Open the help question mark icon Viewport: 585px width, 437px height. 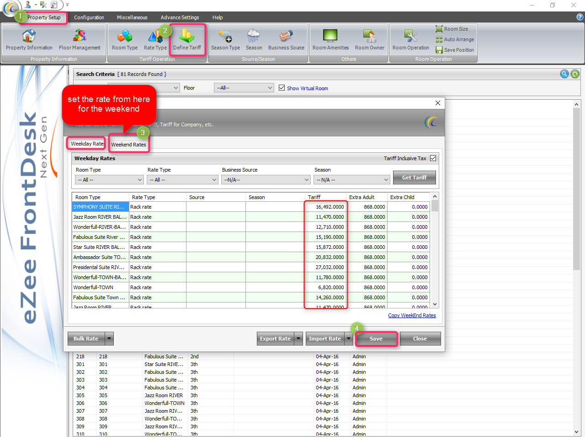click(580, 17)
